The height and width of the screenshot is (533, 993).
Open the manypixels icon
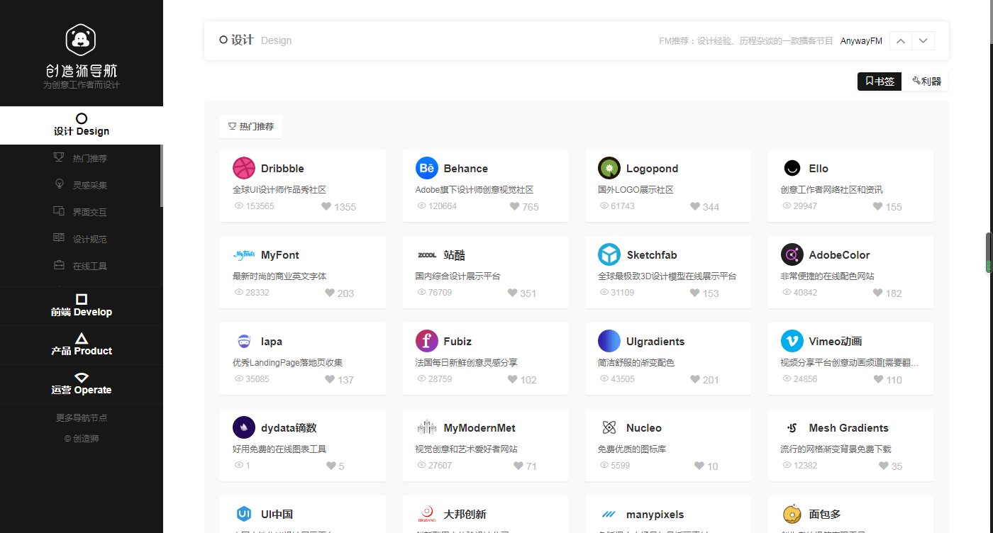click(609, 514)
